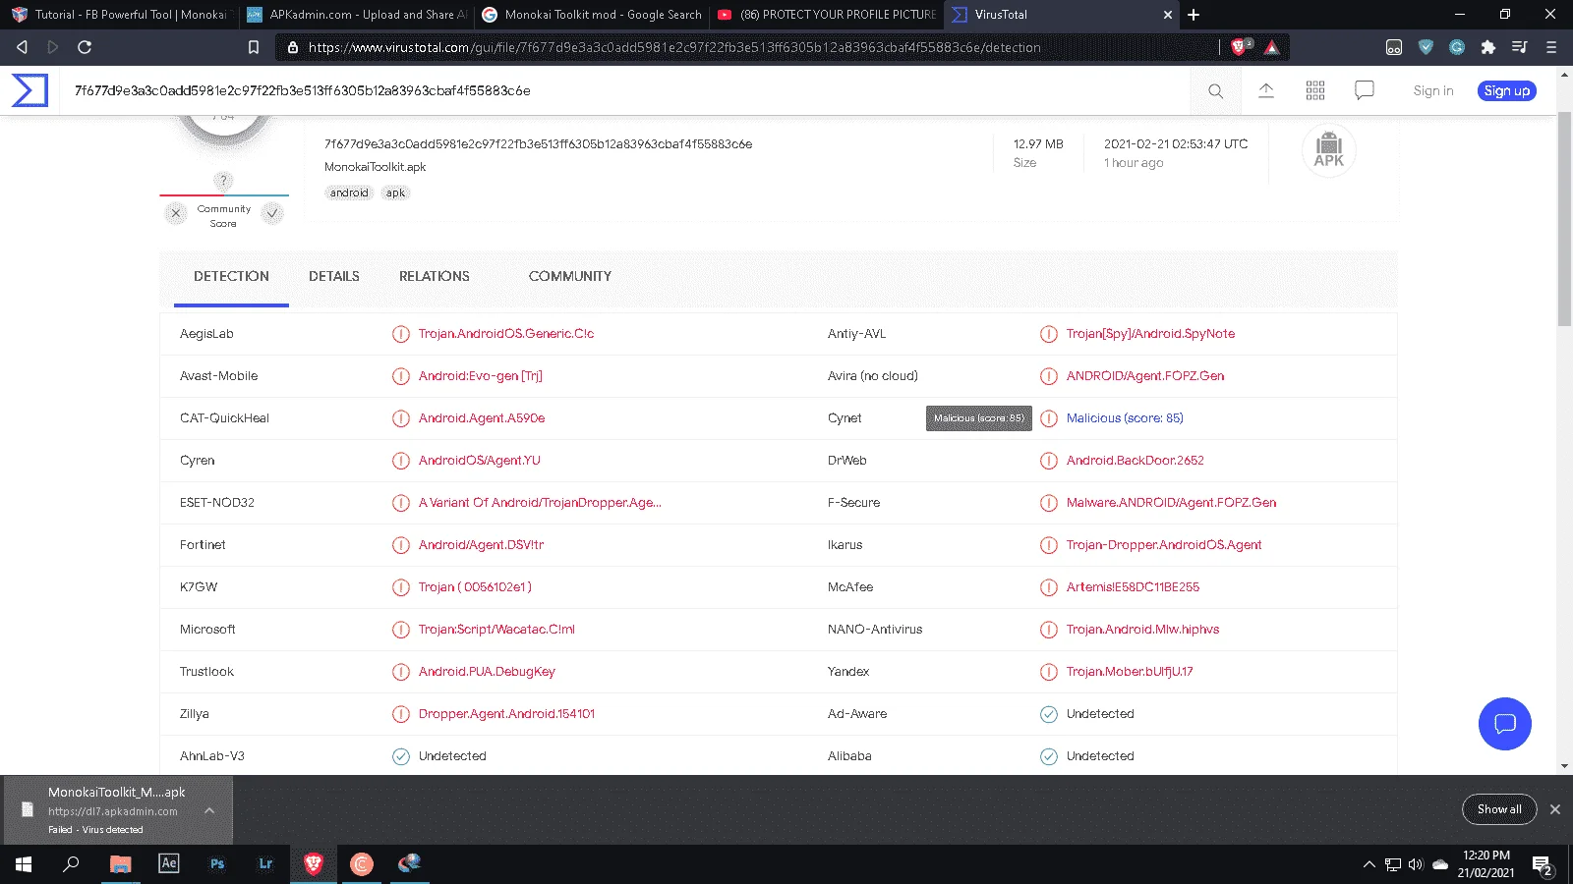The height and width of the screenshot is (884, 1573).
Task: Open After Effects from the taskbar
Action: pyautogui.click(x=169, y=863)
